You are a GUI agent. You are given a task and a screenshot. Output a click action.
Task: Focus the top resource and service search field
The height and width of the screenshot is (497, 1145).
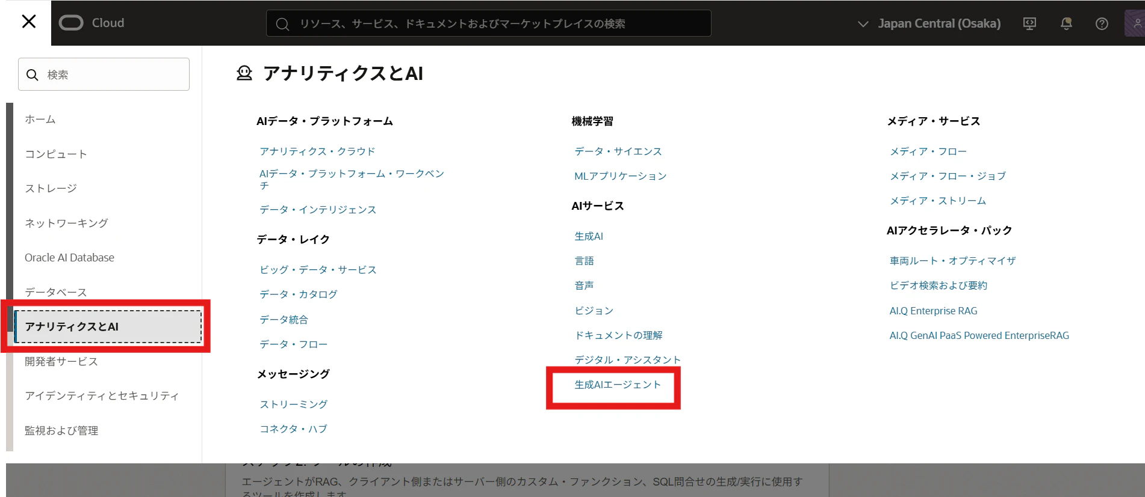pos(488,23)
